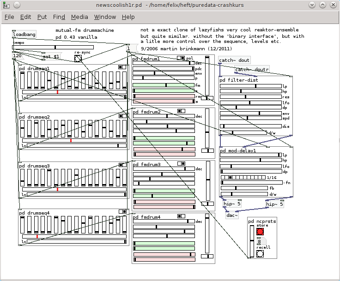
Task: Click the re-sync bang button
Action: pyautogui.click(x=78, y=58)
